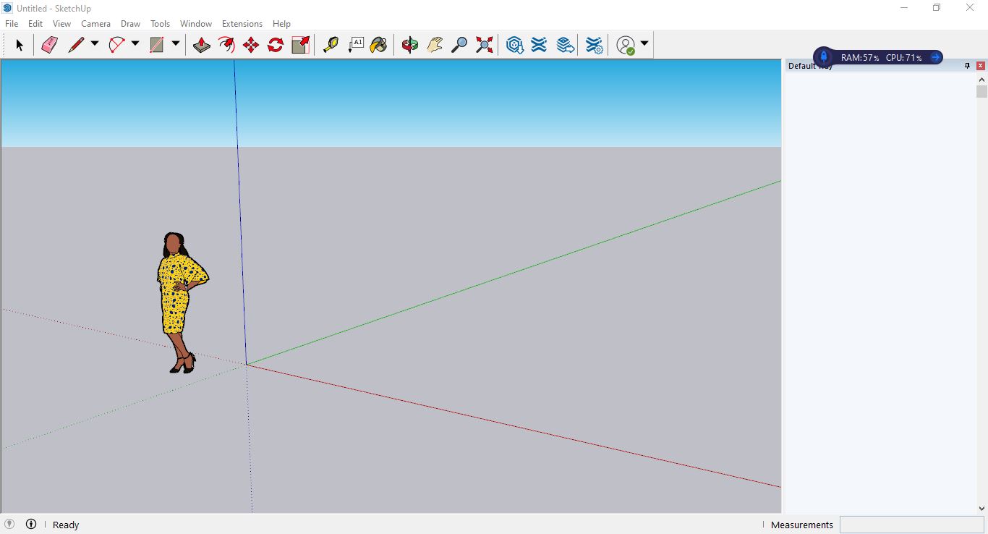Activate the Line pencil tool

coord(76,45)
